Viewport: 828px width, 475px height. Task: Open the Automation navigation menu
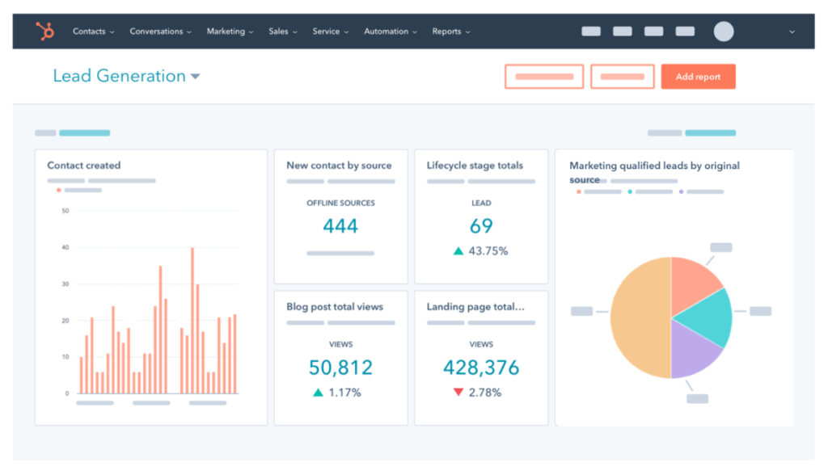tap(390, 32)
